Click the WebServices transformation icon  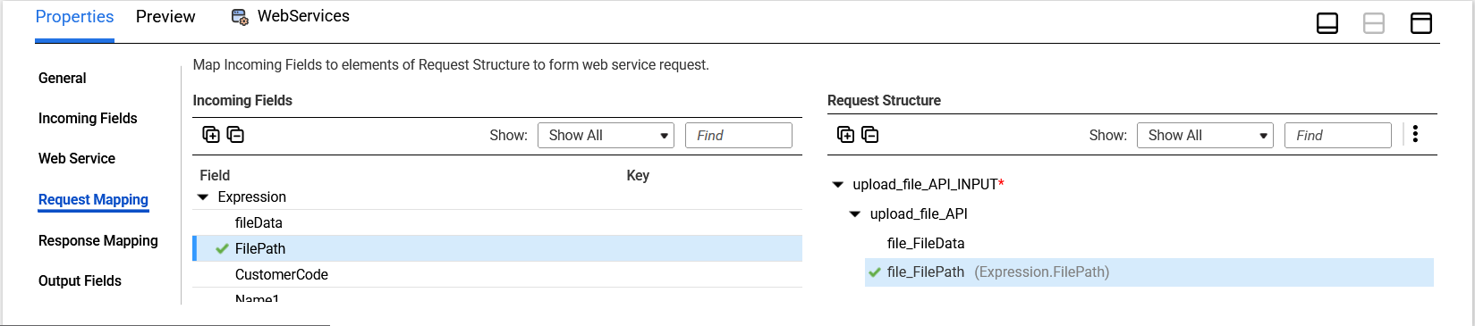click(240, 17)
